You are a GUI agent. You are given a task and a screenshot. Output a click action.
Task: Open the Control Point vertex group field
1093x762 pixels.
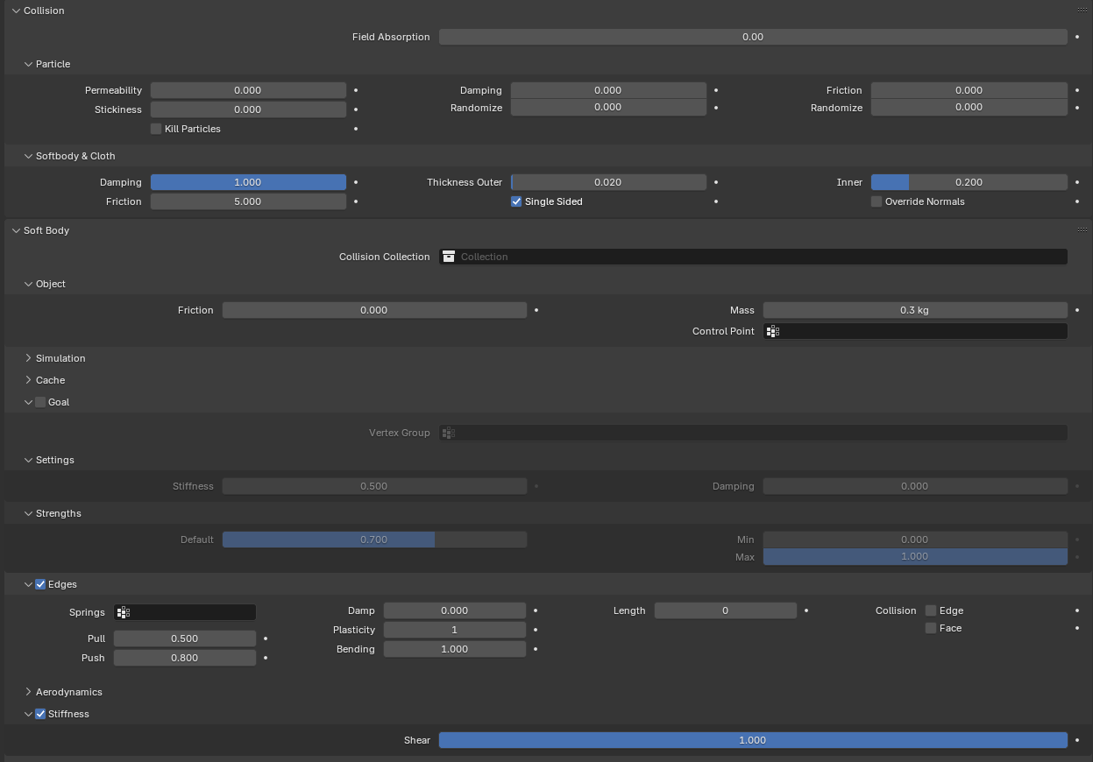click(915, 331)
